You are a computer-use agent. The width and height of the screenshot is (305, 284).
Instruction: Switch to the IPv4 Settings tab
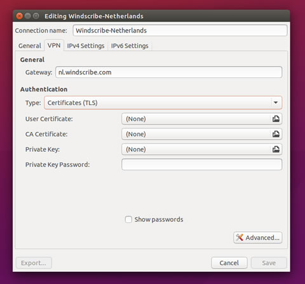click(x=86, y=46)
